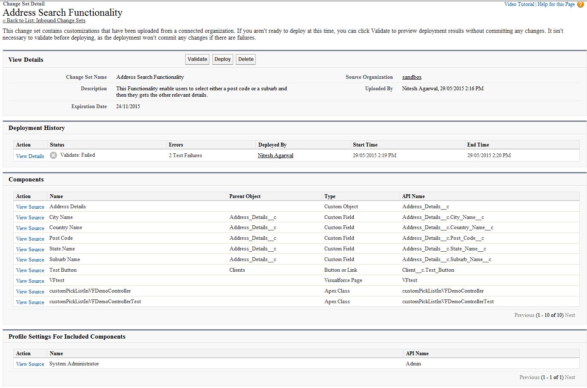View Source for City Name field
The image size is (587, 388).
click(30, 218)
